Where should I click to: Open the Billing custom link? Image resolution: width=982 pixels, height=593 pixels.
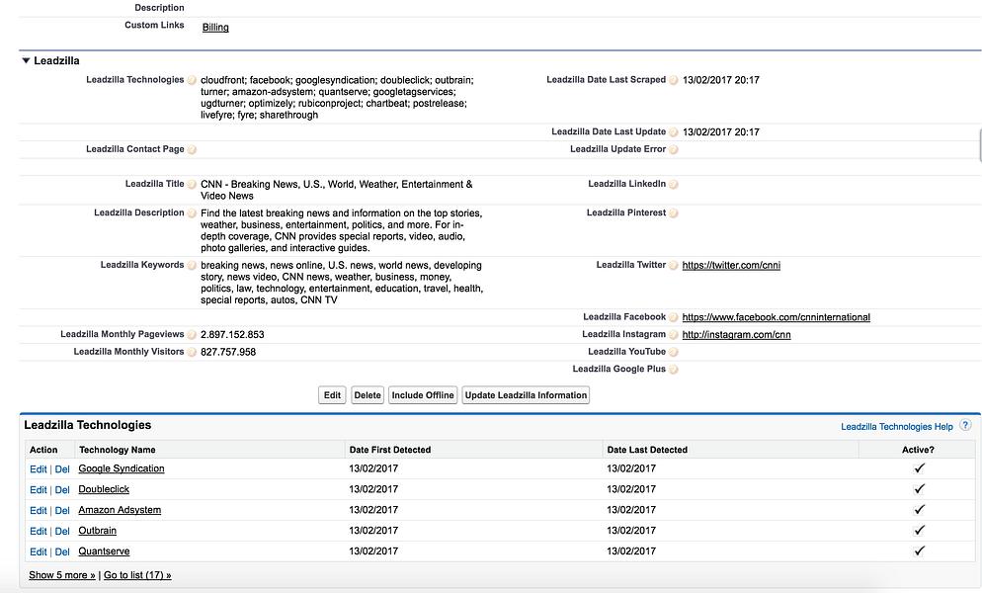[x=215, y=27]
